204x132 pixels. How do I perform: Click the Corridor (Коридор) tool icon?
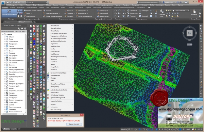(65, 16)
